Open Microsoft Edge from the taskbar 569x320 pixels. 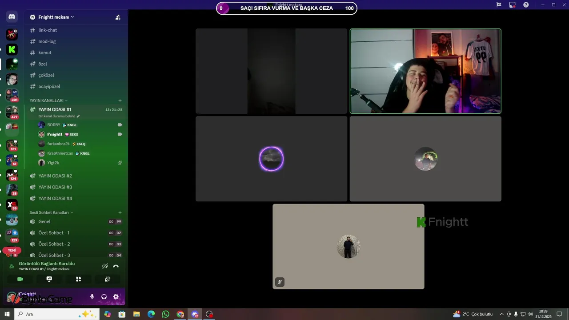tap(151, 314)
